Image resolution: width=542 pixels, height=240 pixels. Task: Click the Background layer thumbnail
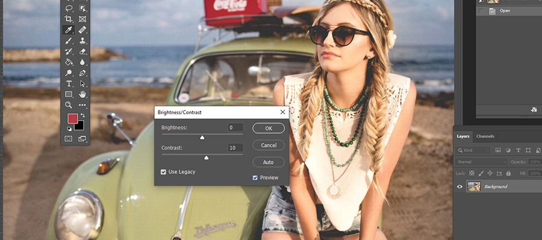click(474, 187)
